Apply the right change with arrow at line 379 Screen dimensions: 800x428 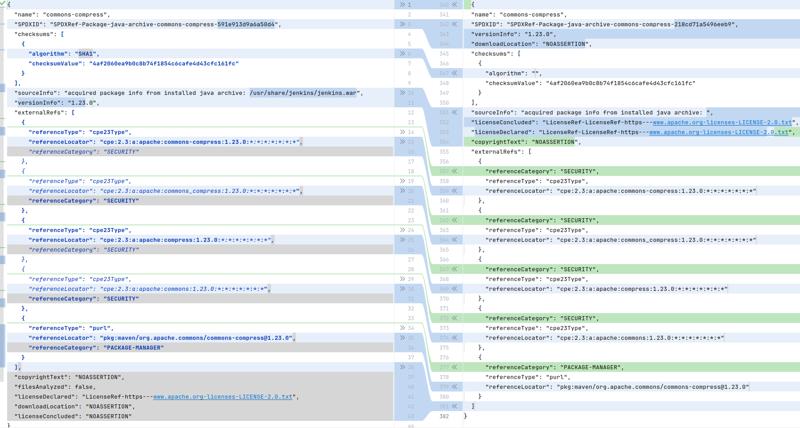[x=455, y=387]
